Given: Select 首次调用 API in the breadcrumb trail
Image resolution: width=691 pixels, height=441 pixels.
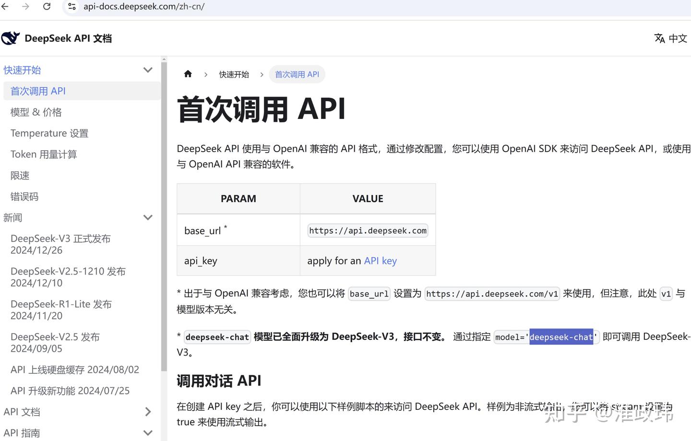Looking at the screenshot, I should (297, 74).
